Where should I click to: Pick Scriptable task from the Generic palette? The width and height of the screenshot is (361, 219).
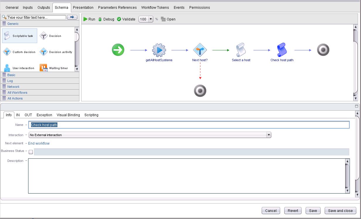(20, 36)
